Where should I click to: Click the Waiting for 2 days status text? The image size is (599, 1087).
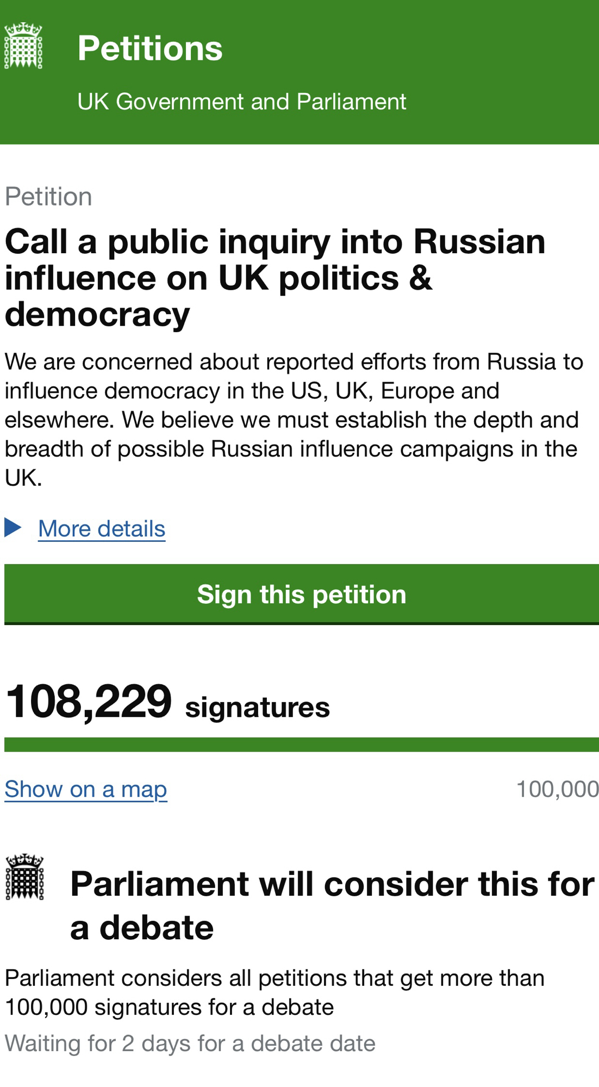190,1044
